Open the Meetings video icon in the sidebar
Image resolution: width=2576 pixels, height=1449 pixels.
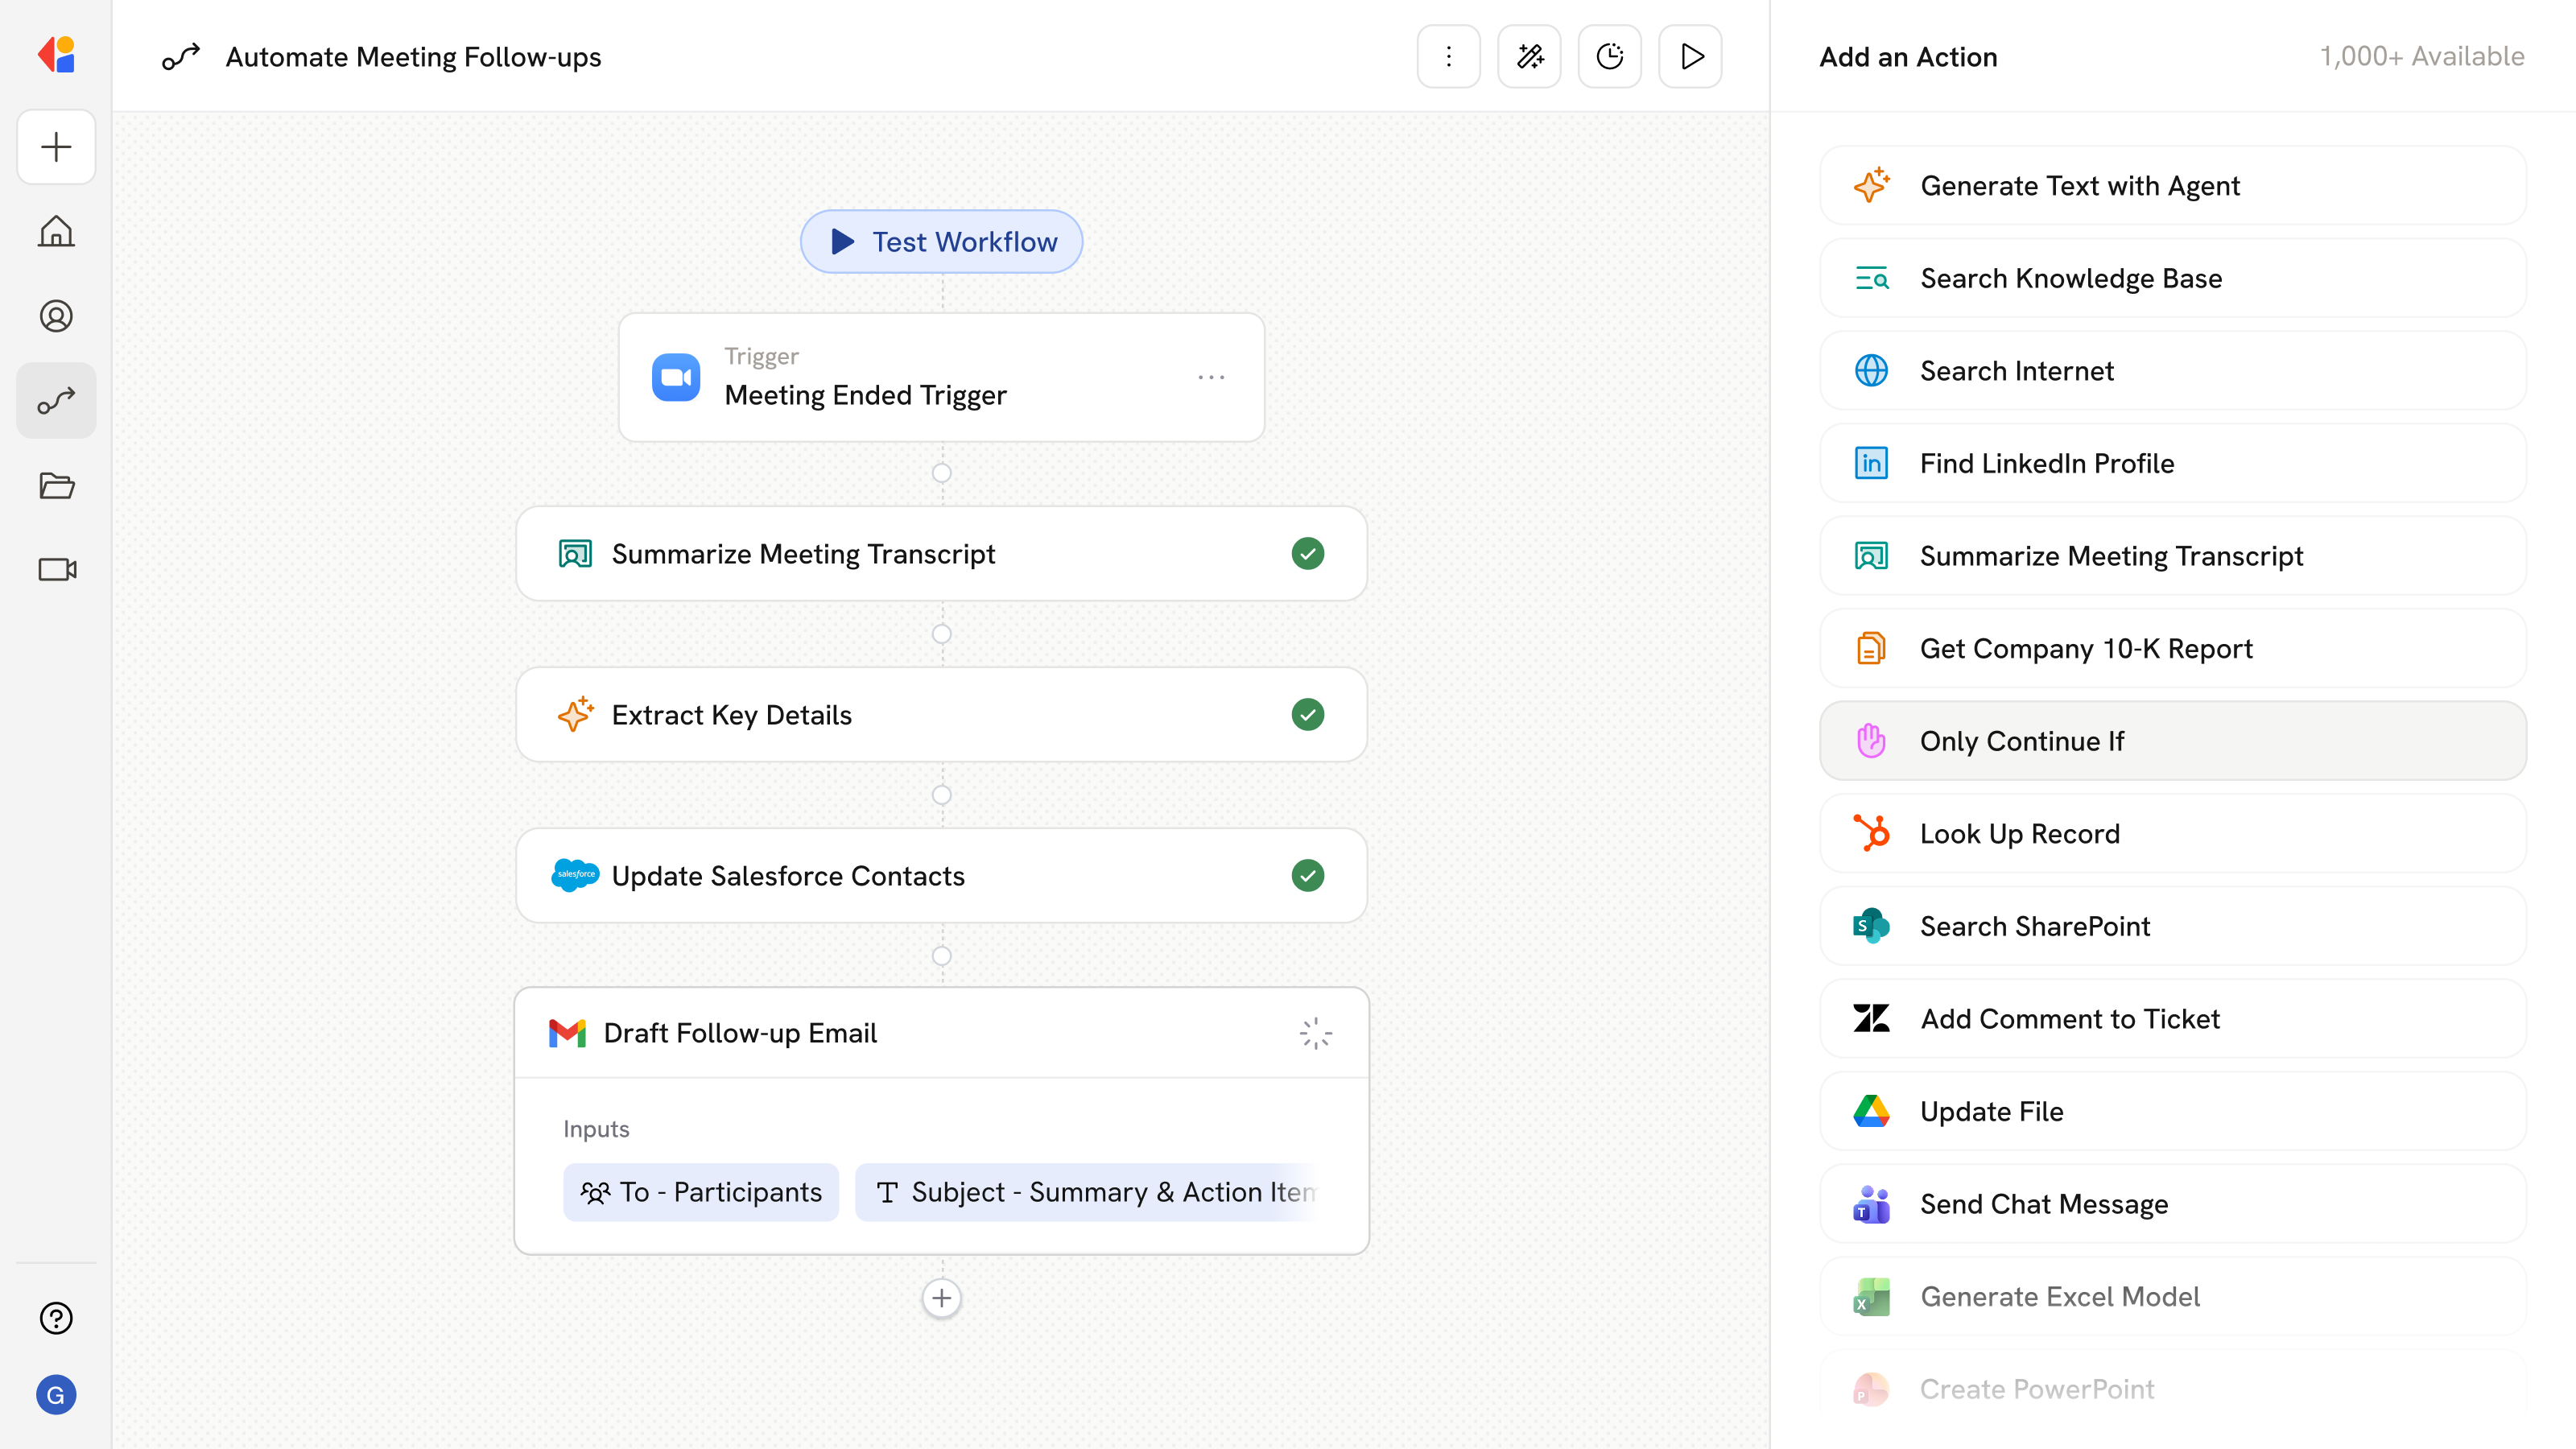pyautogui.click(x=56, y=570)
